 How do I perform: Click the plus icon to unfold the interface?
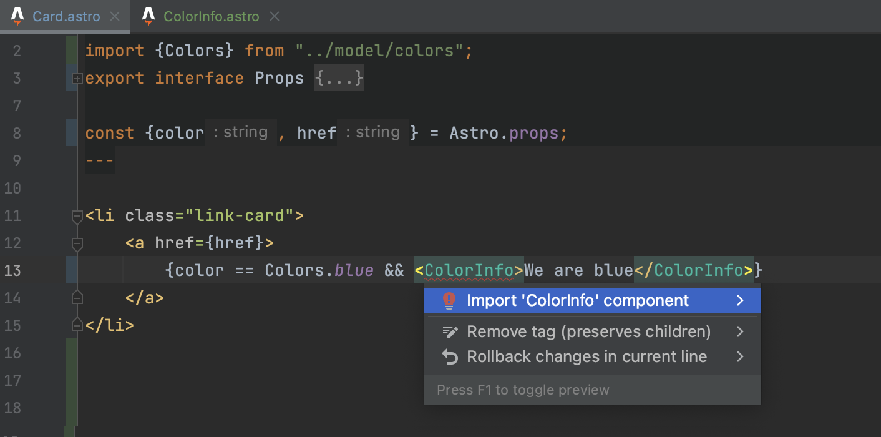[x=77, y=79]
